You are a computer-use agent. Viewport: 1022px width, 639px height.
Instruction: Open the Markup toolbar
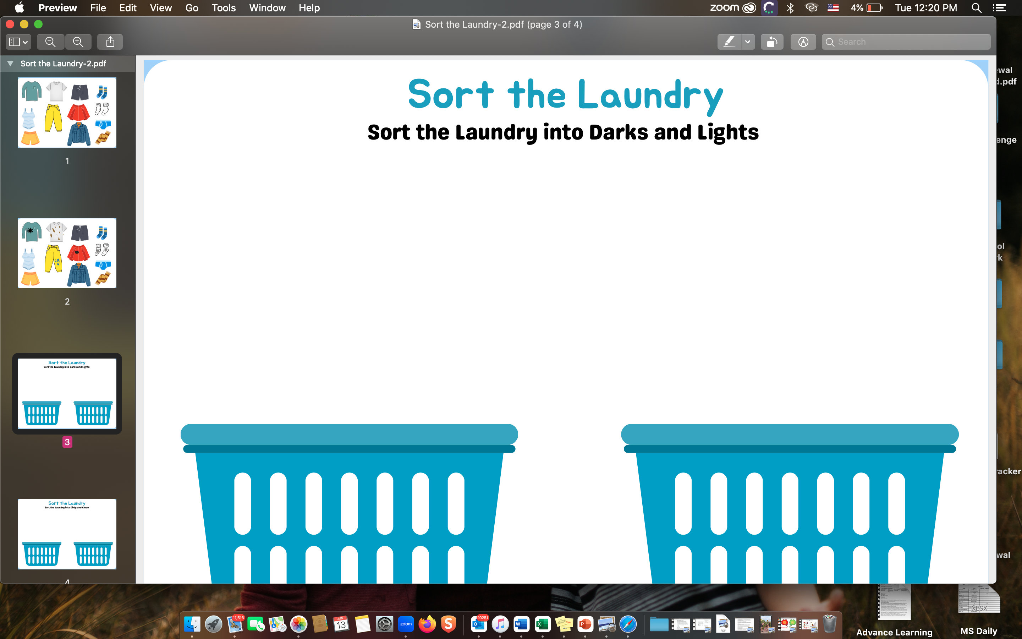coord(803,42)
